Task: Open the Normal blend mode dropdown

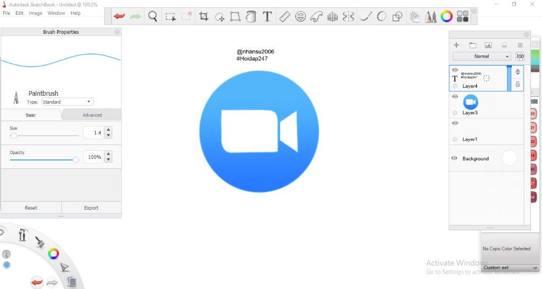Action: (x=482, y=56)
